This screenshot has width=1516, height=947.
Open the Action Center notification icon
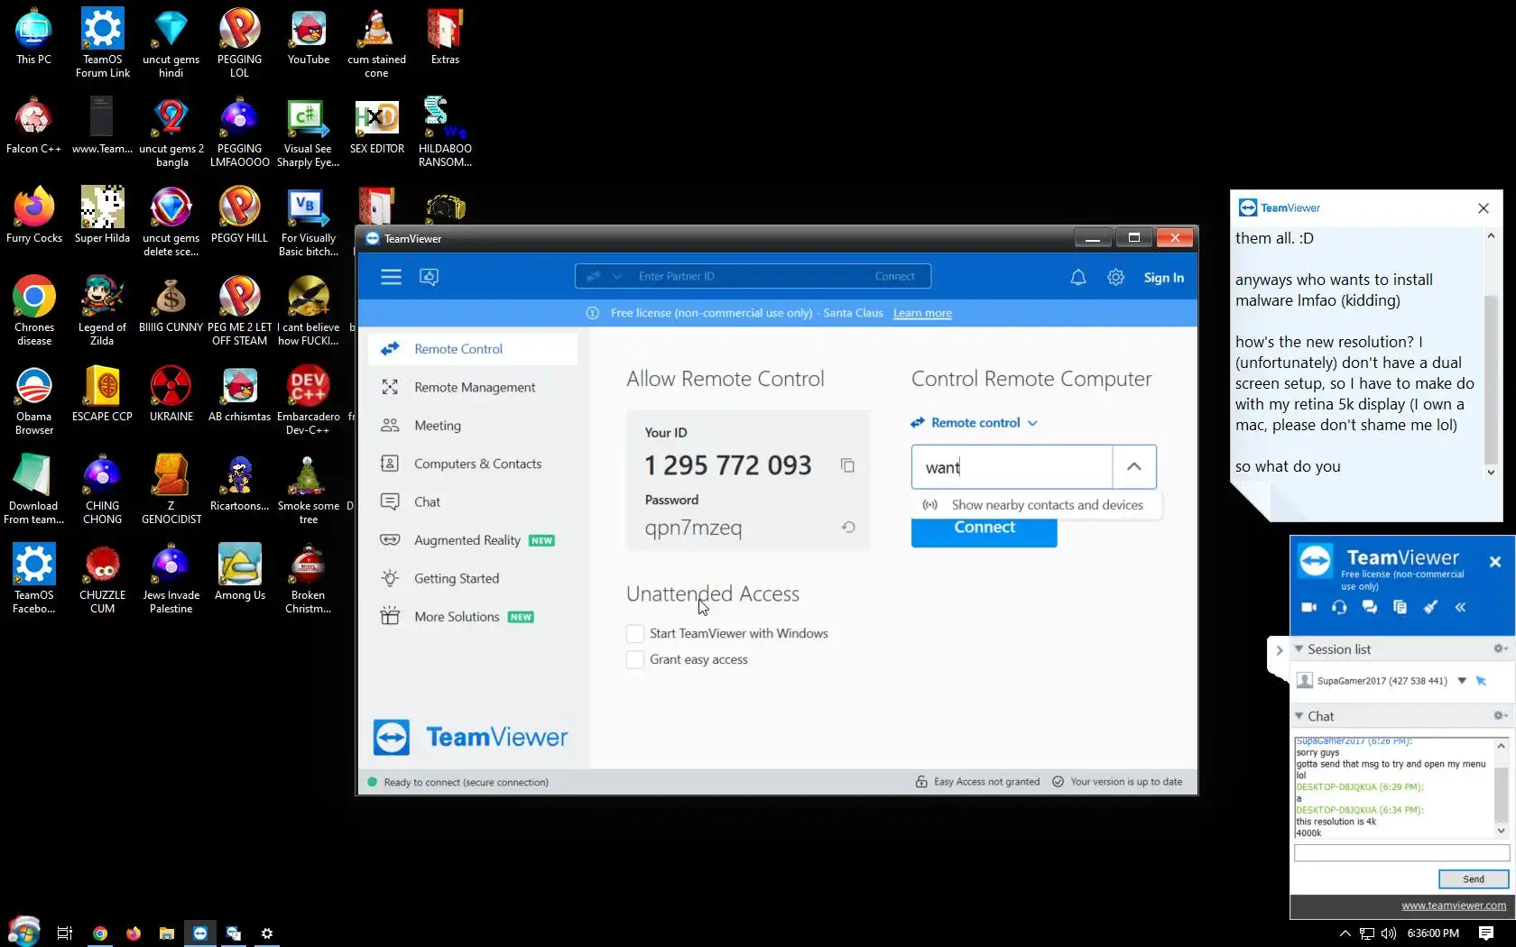pos(1486,933)
